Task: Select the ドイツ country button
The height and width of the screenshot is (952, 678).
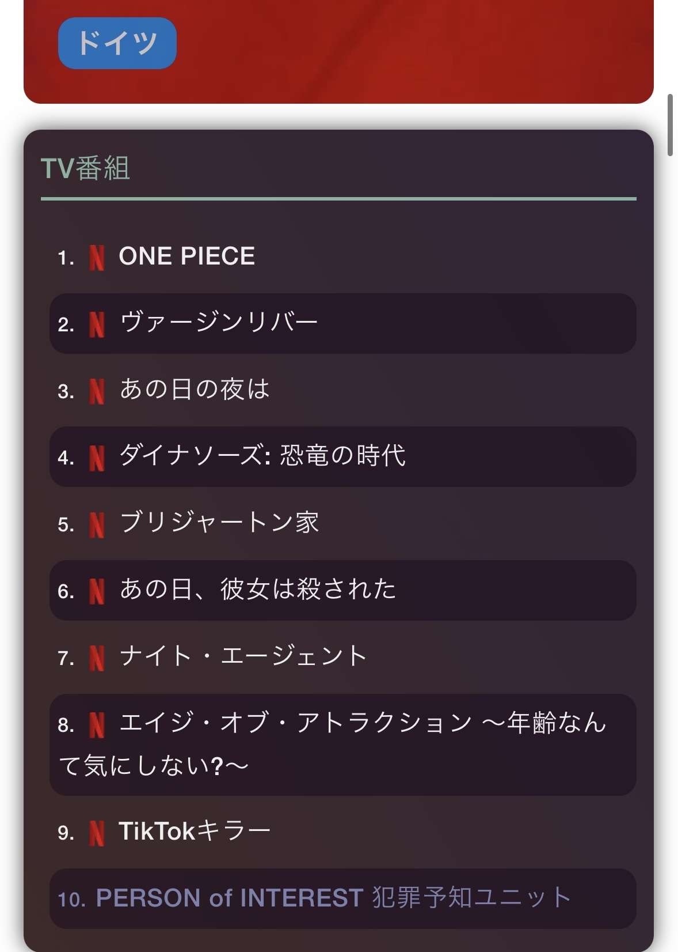Action: click(117, 43)
